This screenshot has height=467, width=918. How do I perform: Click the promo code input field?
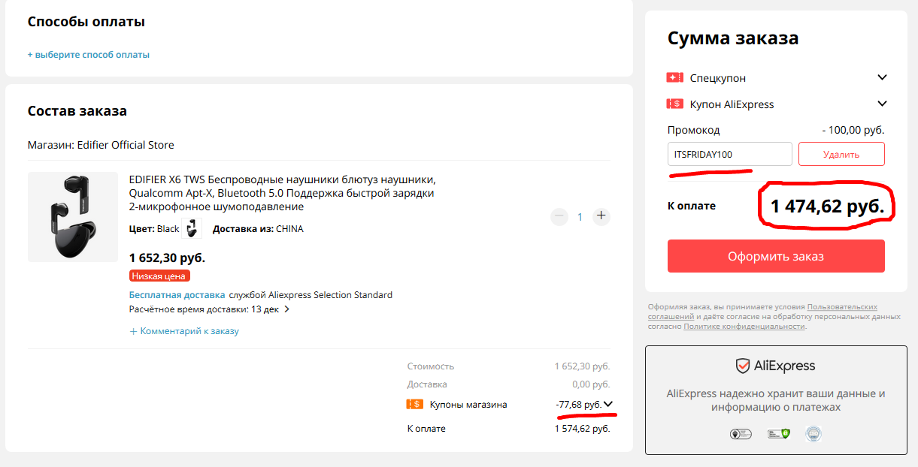[729, 155]
